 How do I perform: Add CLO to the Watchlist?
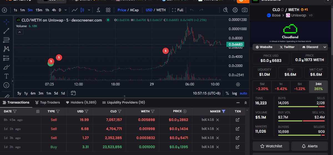271,146
